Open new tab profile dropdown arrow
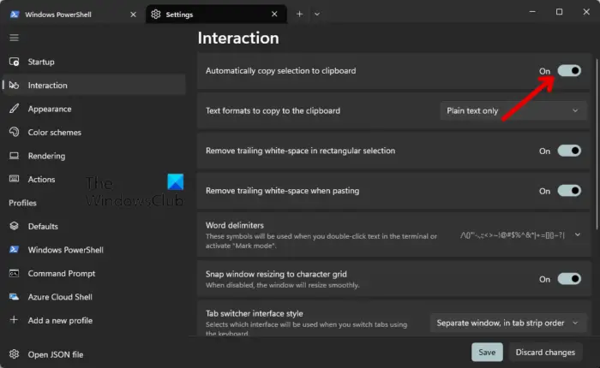 [317, 14]
